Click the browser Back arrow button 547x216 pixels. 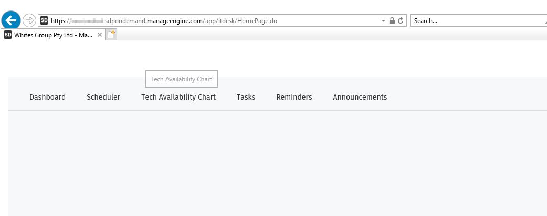(x=11, y=20)
